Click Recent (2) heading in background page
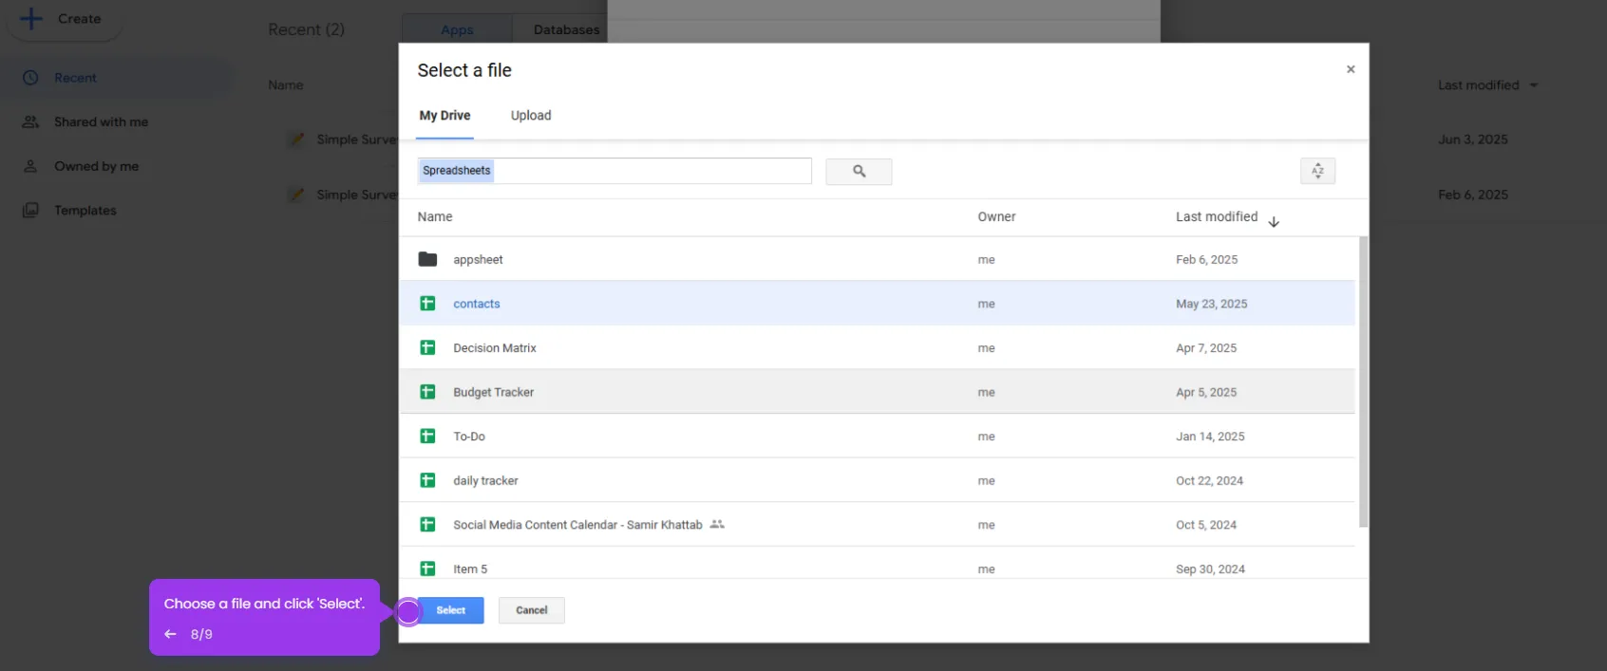The width and height of the screenshot is (1607, 671). pyautogui.click(x=306, y=29)
